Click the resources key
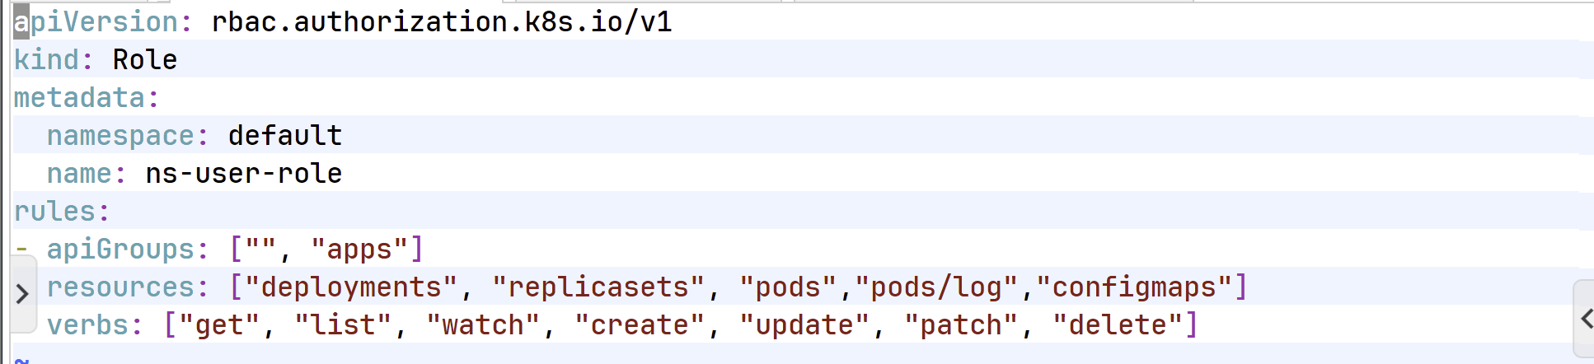This screenshot has height=364, width=1594. (120, 287)
